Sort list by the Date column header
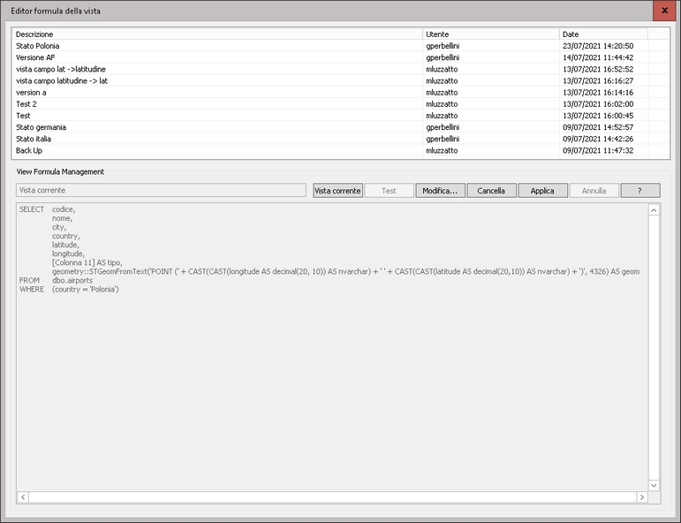Viewport: 681px width, 523px height. click(x=602, y=34)
